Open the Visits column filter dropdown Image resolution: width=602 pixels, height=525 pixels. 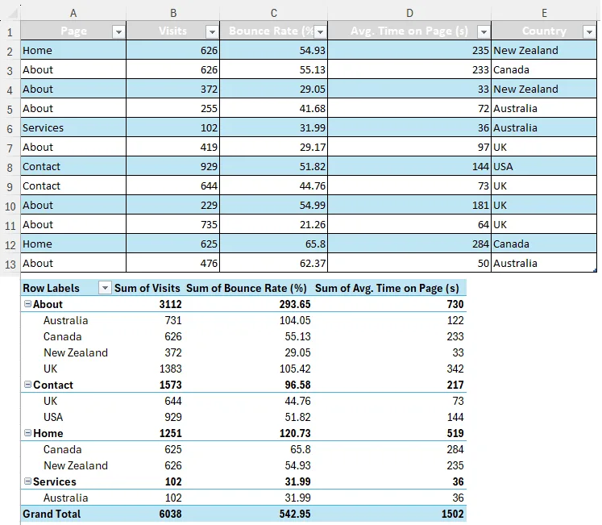(212, 32)
